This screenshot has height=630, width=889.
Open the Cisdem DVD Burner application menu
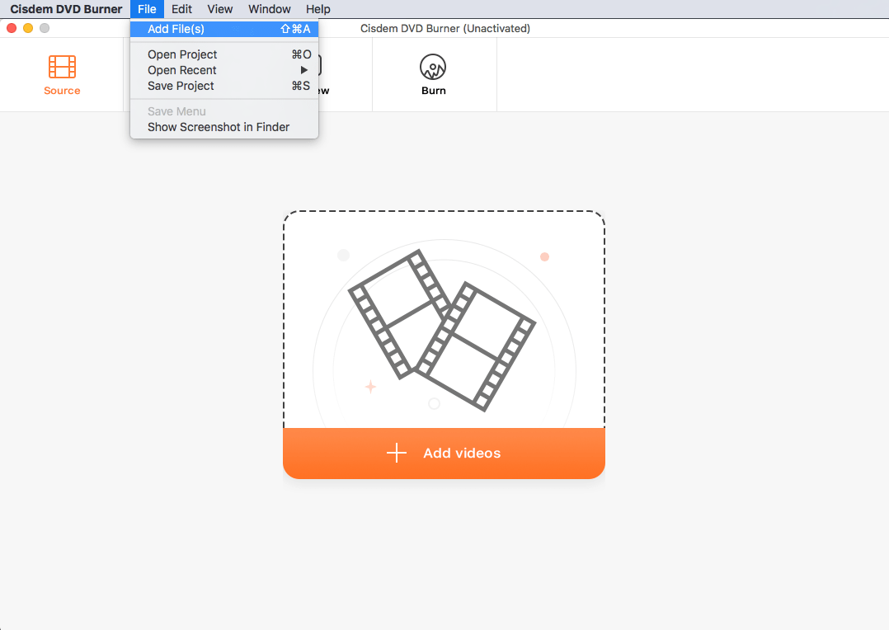point(66,9)
